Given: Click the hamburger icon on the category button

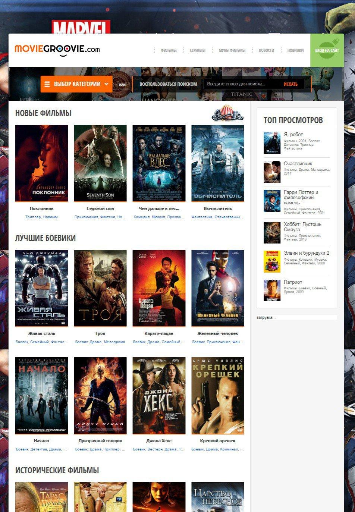Looking at the screenshot, I should (x=47, y=84).
